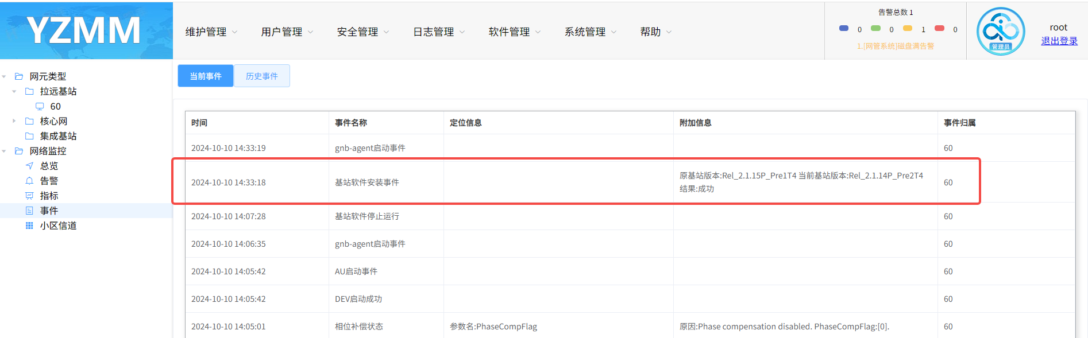Viewport: 1088px width, 338px height.
Task: Expand the 核心网 tree node
Action: click(x=14, y=121)
